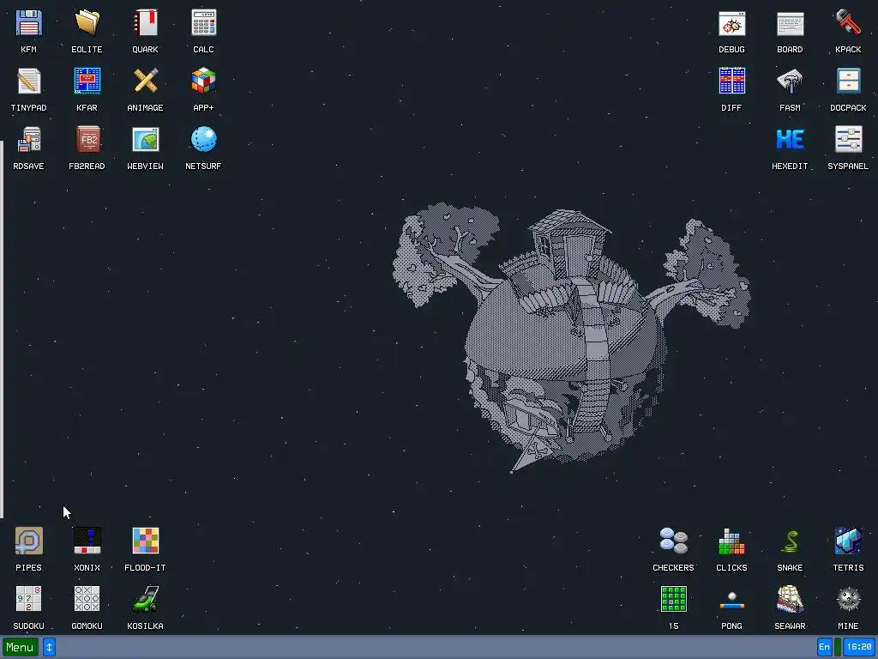Open the RDSAVE icon
The height and width of the screenshot is (659, 878).
(x=28, y=140)
